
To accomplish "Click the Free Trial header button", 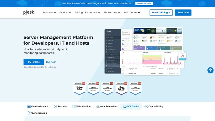I will [x=183, y=13].
